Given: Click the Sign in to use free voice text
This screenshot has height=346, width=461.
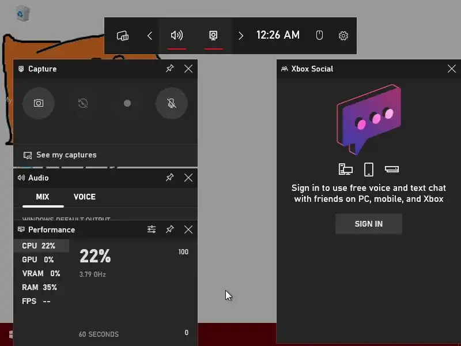Looking at the screenshot, I should pyautogui.click(x=369, y=193).
